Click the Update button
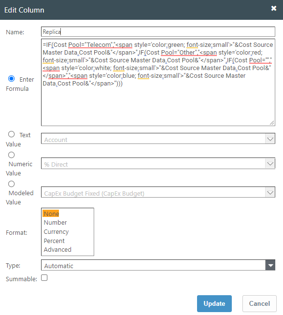 (214, 303)
